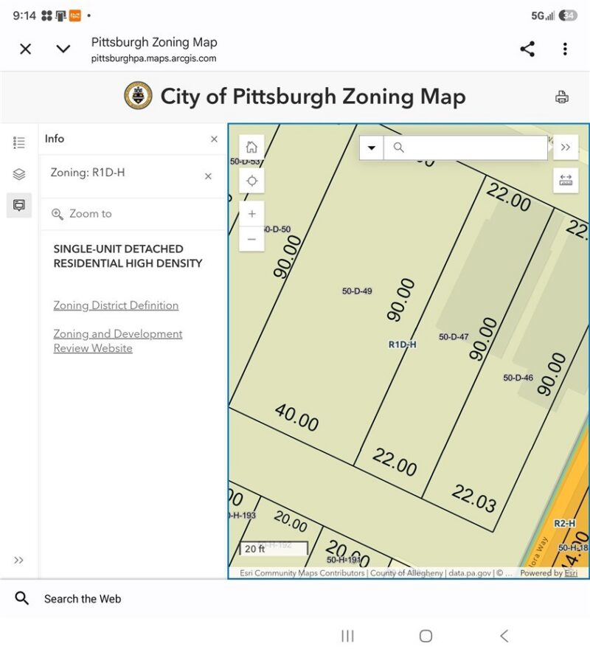Click the 22.03 lot dimension label
590x655 pixels.
(x=474, y=498)
